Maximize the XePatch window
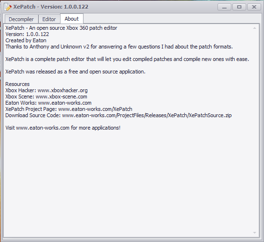 [x=239, y=7]
